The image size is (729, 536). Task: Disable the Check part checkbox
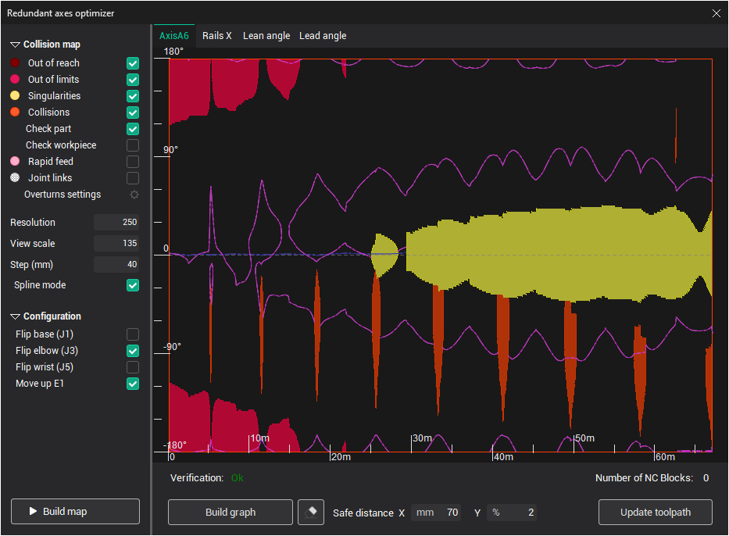133,129
